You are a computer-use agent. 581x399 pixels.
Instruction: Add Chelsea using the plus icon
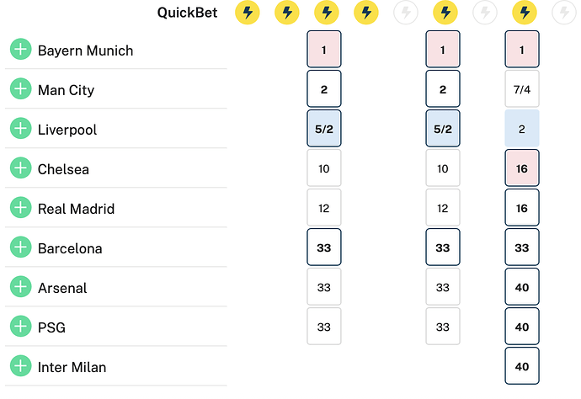pyautogui.click(x=21, y=168)
